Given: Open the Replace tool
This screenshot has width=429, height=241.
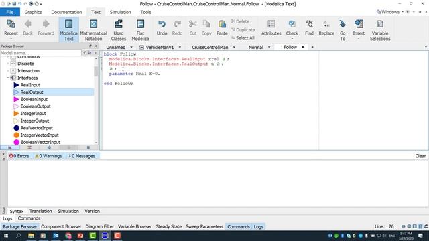Looking at the screenshot, I should point(326,28).
